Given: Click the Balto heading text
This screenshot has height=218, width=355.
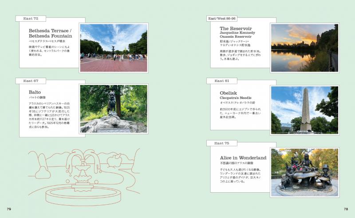Looking at the screenshot, I should pyautogui.click(x=35, y=92).
